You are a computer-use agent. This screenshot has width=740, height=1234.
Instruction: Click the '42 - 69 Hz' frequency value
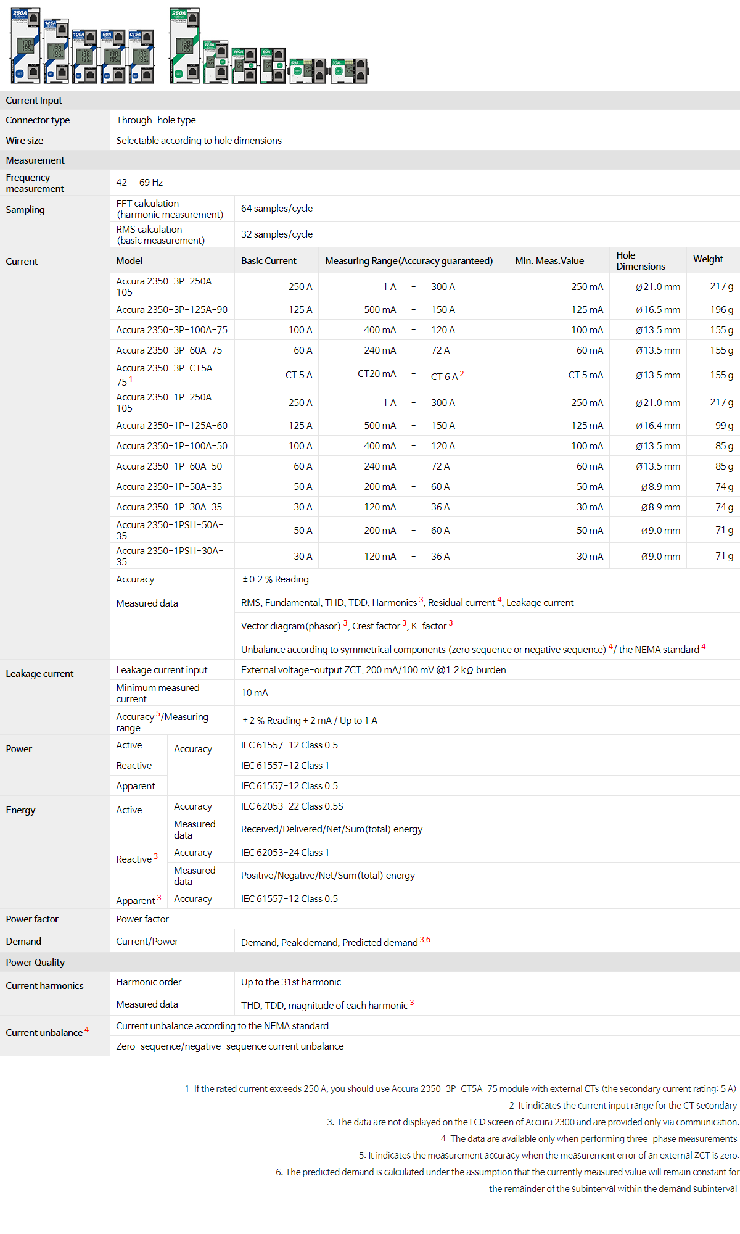coord(139,183)
